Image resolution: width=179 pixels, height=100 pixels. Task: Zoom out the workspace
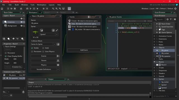point(53,9)
